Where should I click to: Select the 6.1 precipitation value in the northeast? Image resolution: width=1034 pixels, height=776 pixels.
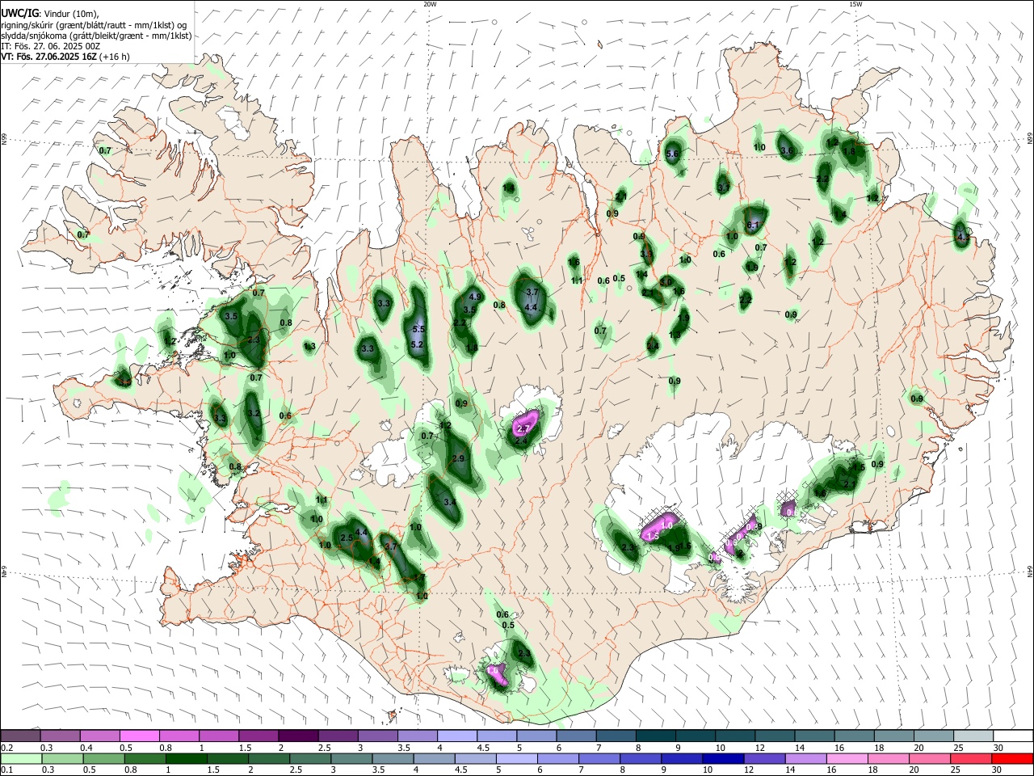point(754,225)
